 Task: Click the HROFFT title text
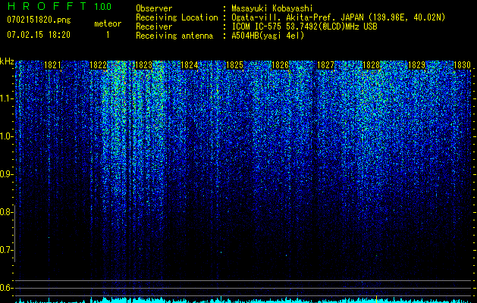coord(48,6)
